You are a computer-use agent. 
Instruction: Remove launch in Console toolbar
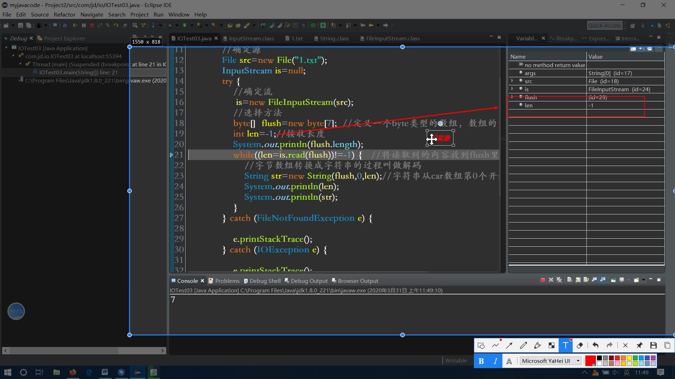click(551, 280)
